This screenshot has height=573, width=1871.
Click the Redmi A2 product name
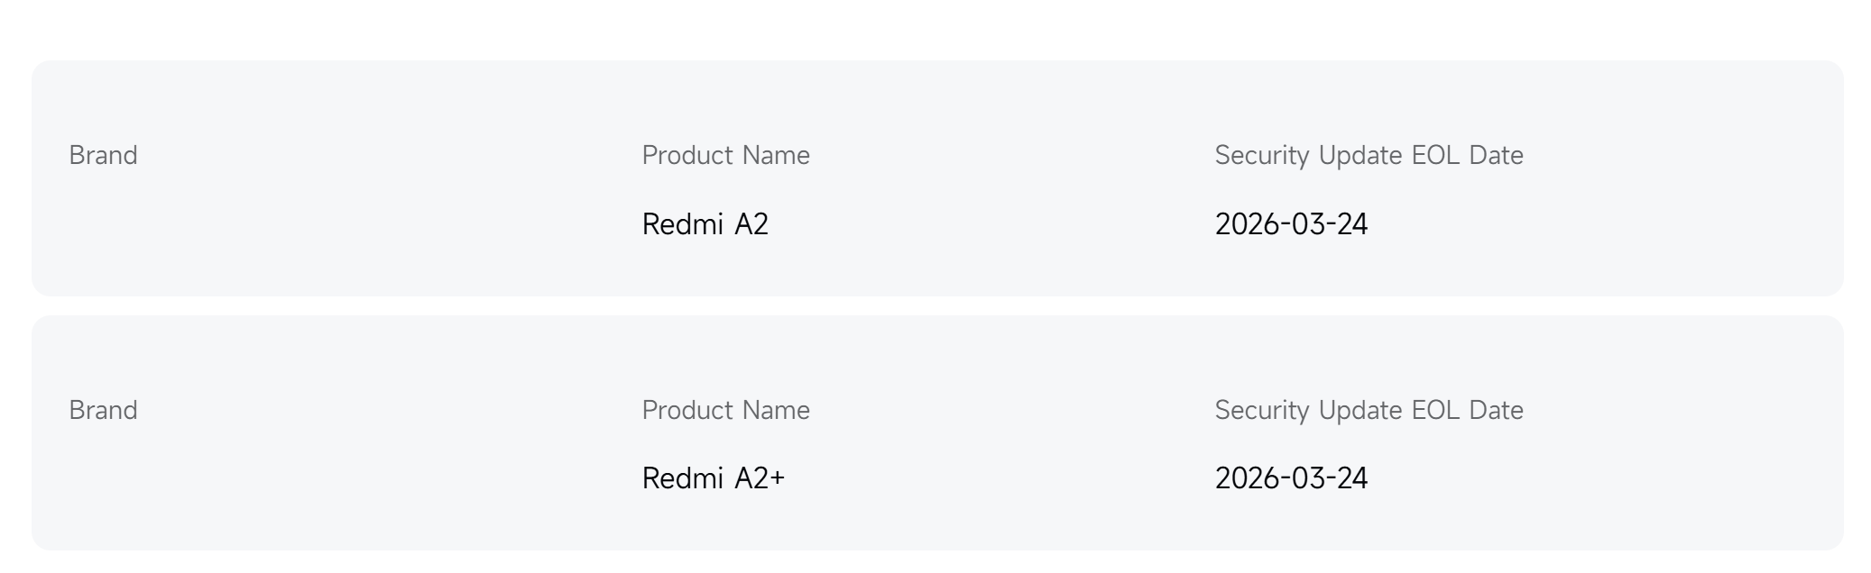[x=705, y=224]
